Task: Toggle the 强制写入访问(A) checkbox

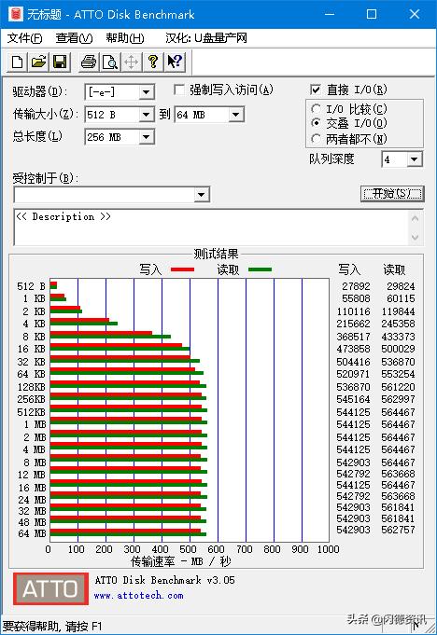Action: tap(178, 90)
